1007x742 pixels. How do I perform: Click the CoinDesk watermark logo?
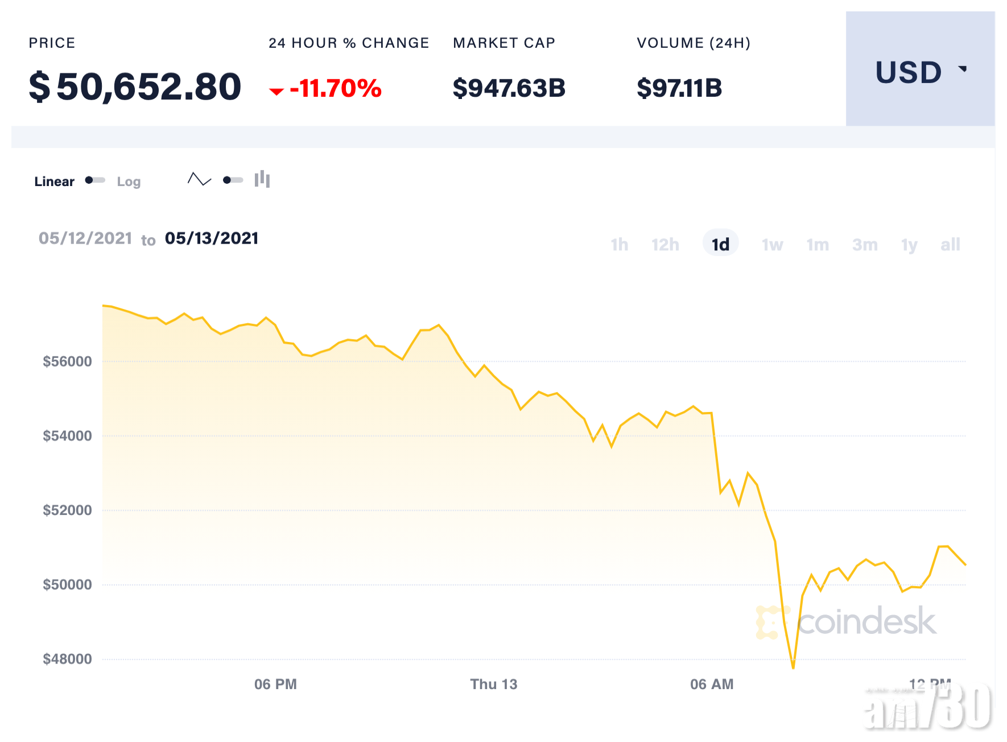[x=846, y=621]
